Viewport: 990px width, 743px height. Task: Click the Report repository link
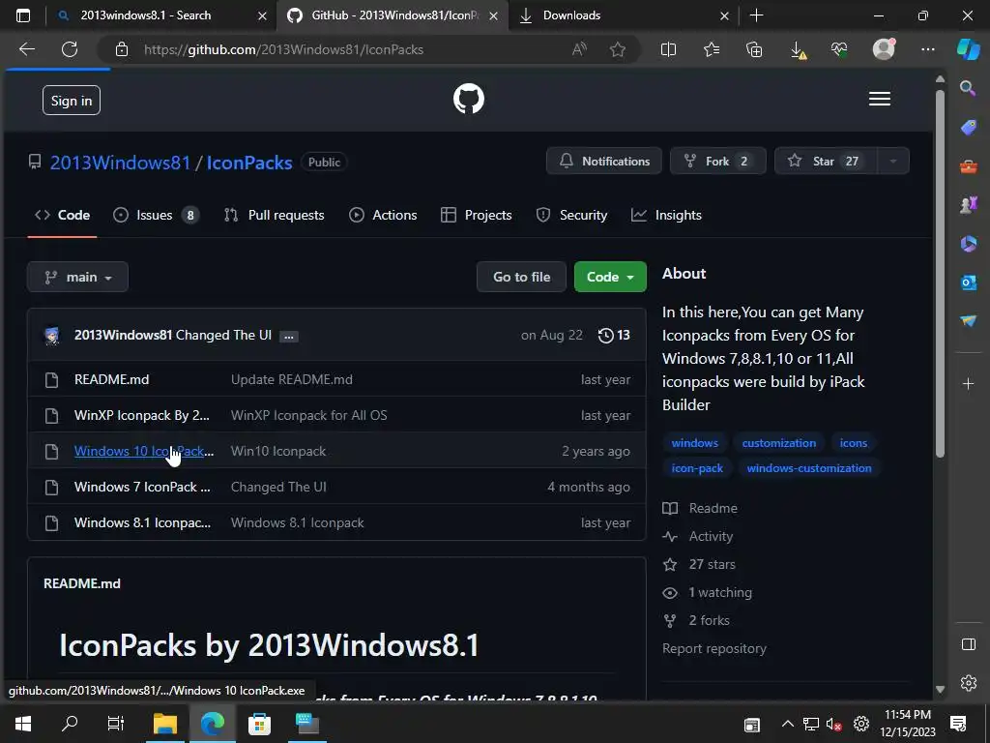tap(714, 649)
